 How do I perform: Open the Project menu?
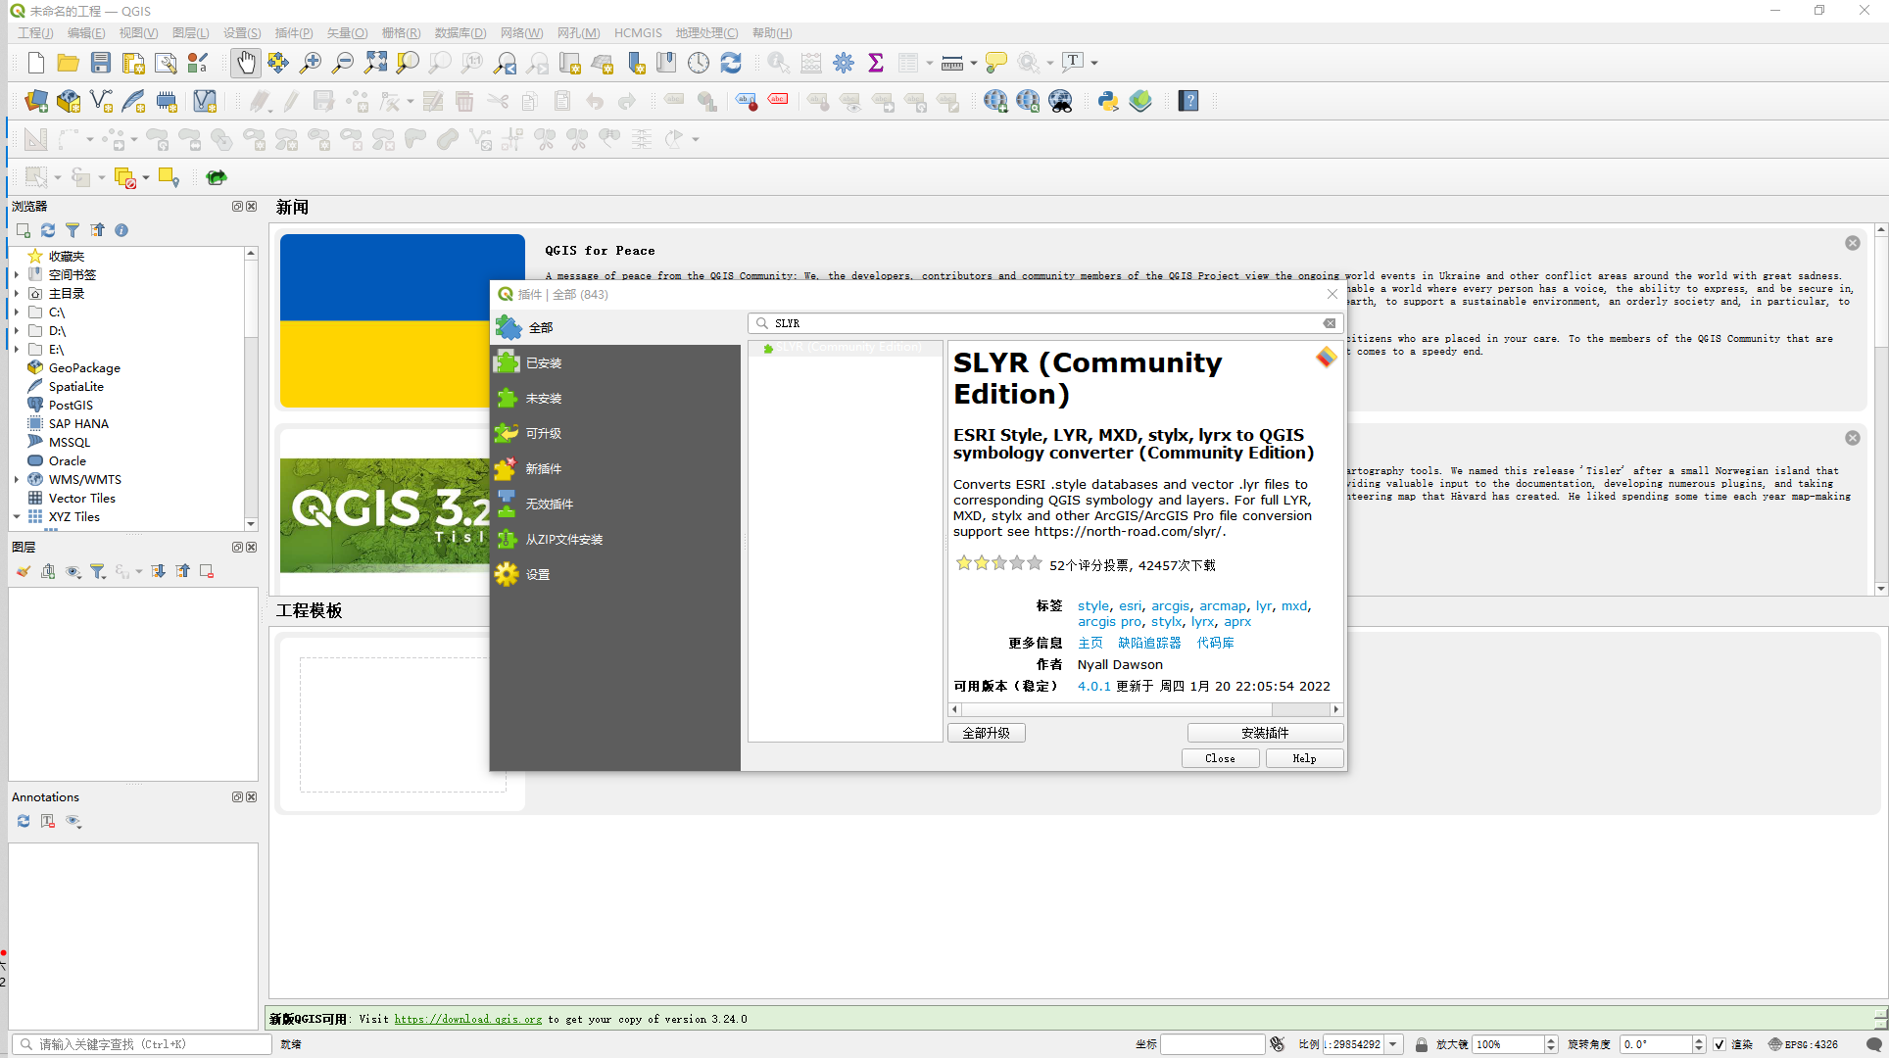pos(35,33)
